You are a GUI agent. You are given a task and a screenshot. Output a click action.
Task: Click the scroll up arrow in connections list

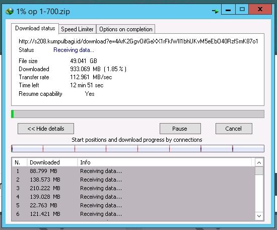coord(259,162)
